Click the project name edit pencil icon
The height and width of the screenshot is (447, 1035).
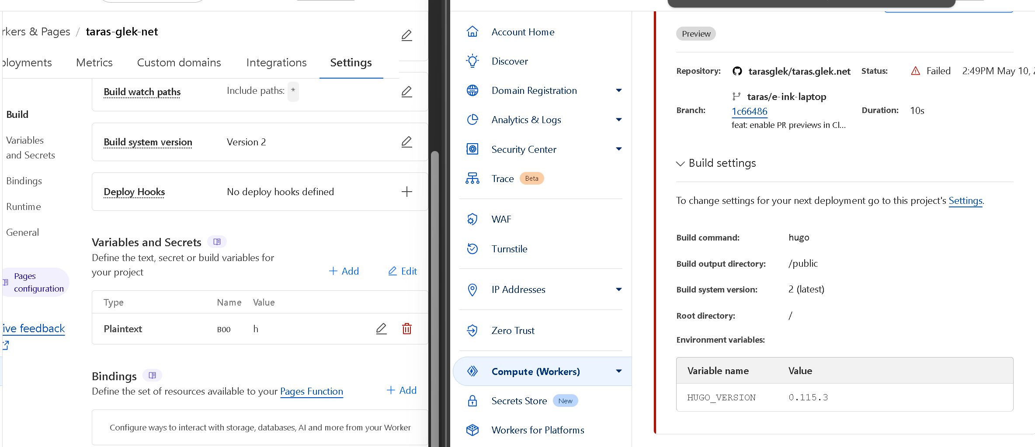[406, 35]
